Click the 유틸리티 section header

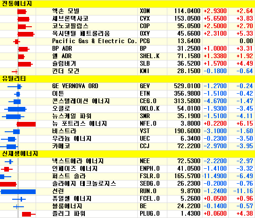pyautogui.click(x=14, y=79)
